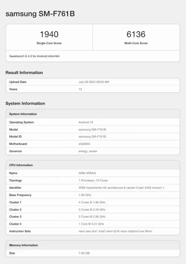
Task: Click the Upload Date value July 06 2025
Action: pyautogui.click(x=94, y=82)
